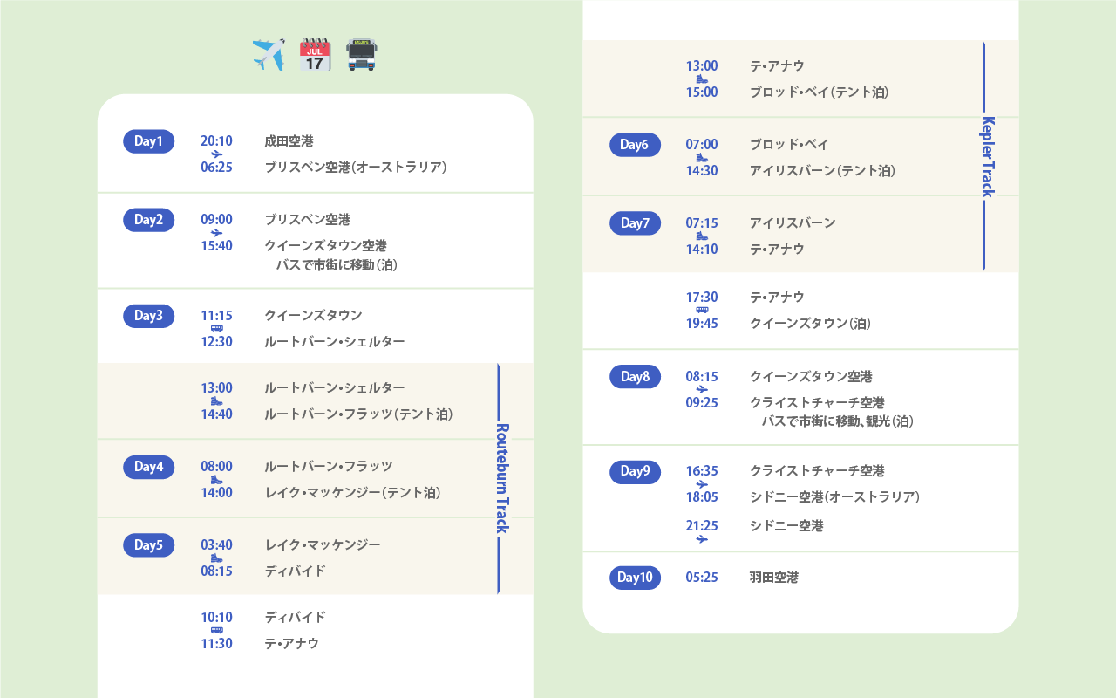Click the 03:40 time on Day5
Viewport: 1116px width, 698px height.
[216, 545]
